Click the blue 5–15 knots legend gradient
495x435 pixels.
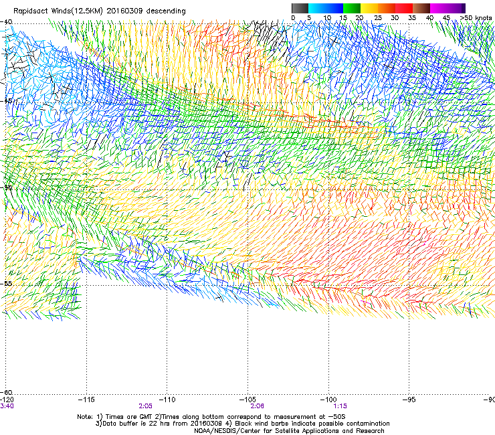[326, 8]
